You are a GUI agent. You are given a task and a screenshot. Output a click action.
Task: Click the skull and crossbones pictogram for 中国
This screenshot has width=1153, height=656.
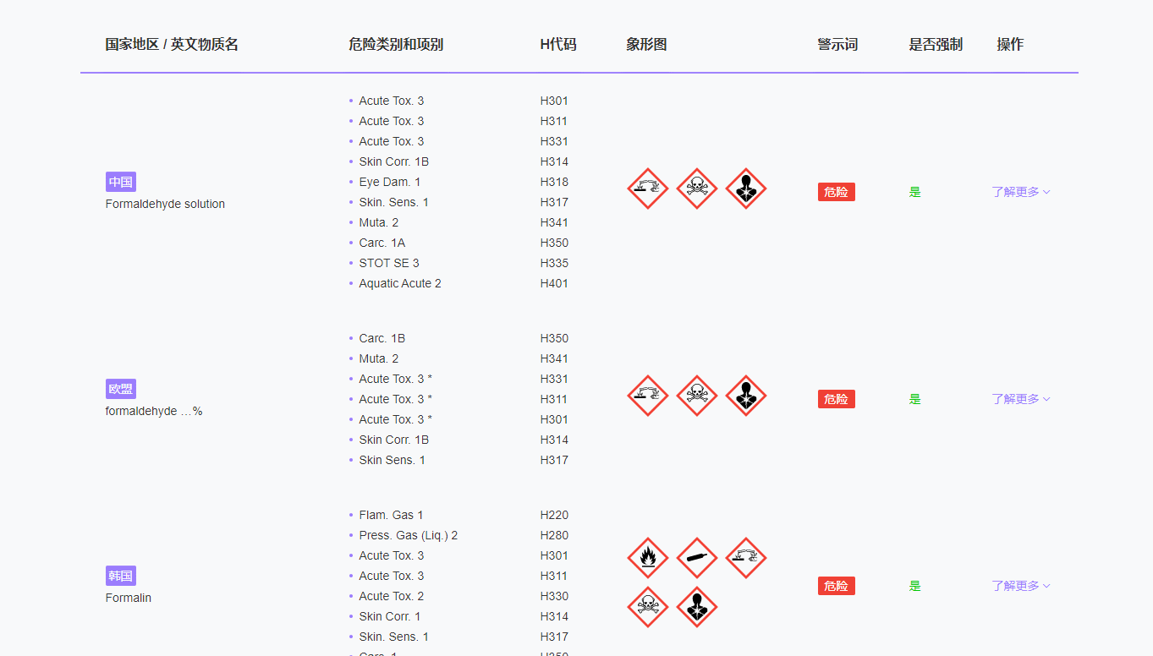coord(697,189)
